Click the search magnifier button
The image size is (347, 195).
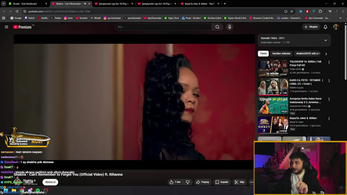217,27
